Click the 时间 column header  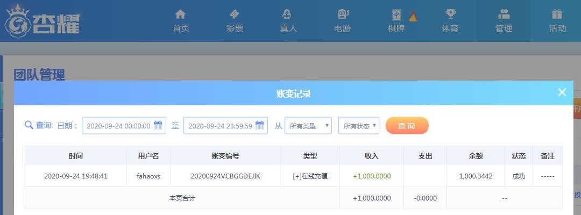point(76,156)
